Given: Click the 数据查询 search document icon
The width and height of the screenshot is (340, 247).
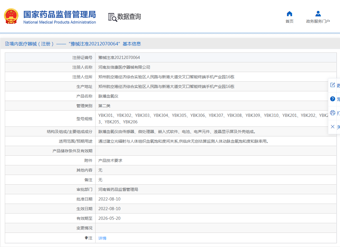Looking at the screenshot, I should tap(112, 17).
